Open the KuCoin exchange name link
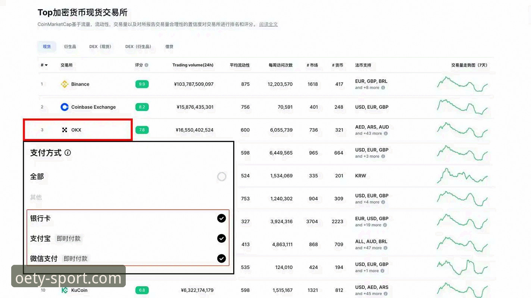Viewport: 531px width, 298px height. 79,290
